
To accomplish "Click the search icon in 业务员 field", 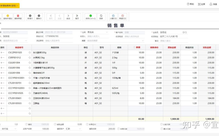I will [x=186, y=32].
